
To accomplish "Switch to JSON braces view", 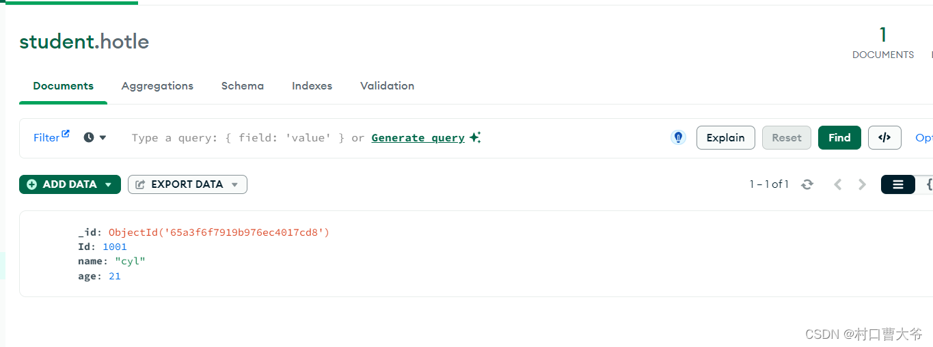I will point(928,184).
